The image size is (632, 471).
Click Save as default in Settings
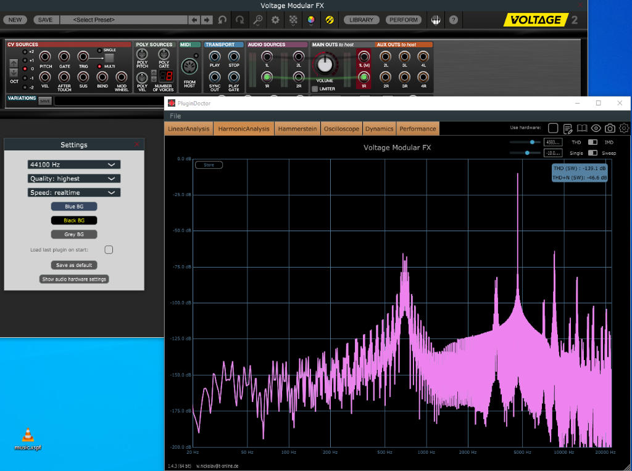tap(74, 265)
